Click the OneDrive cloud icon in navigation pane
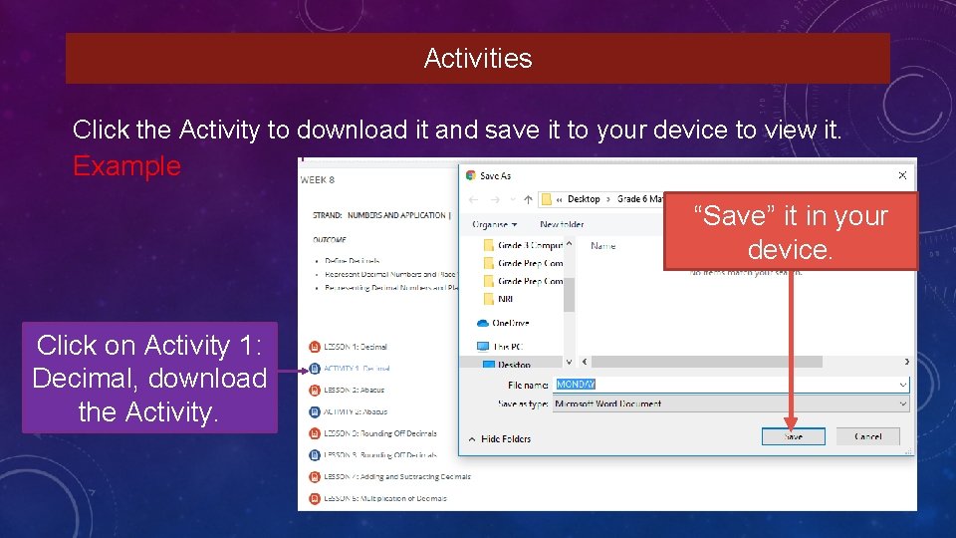 [x=482, y=323]
